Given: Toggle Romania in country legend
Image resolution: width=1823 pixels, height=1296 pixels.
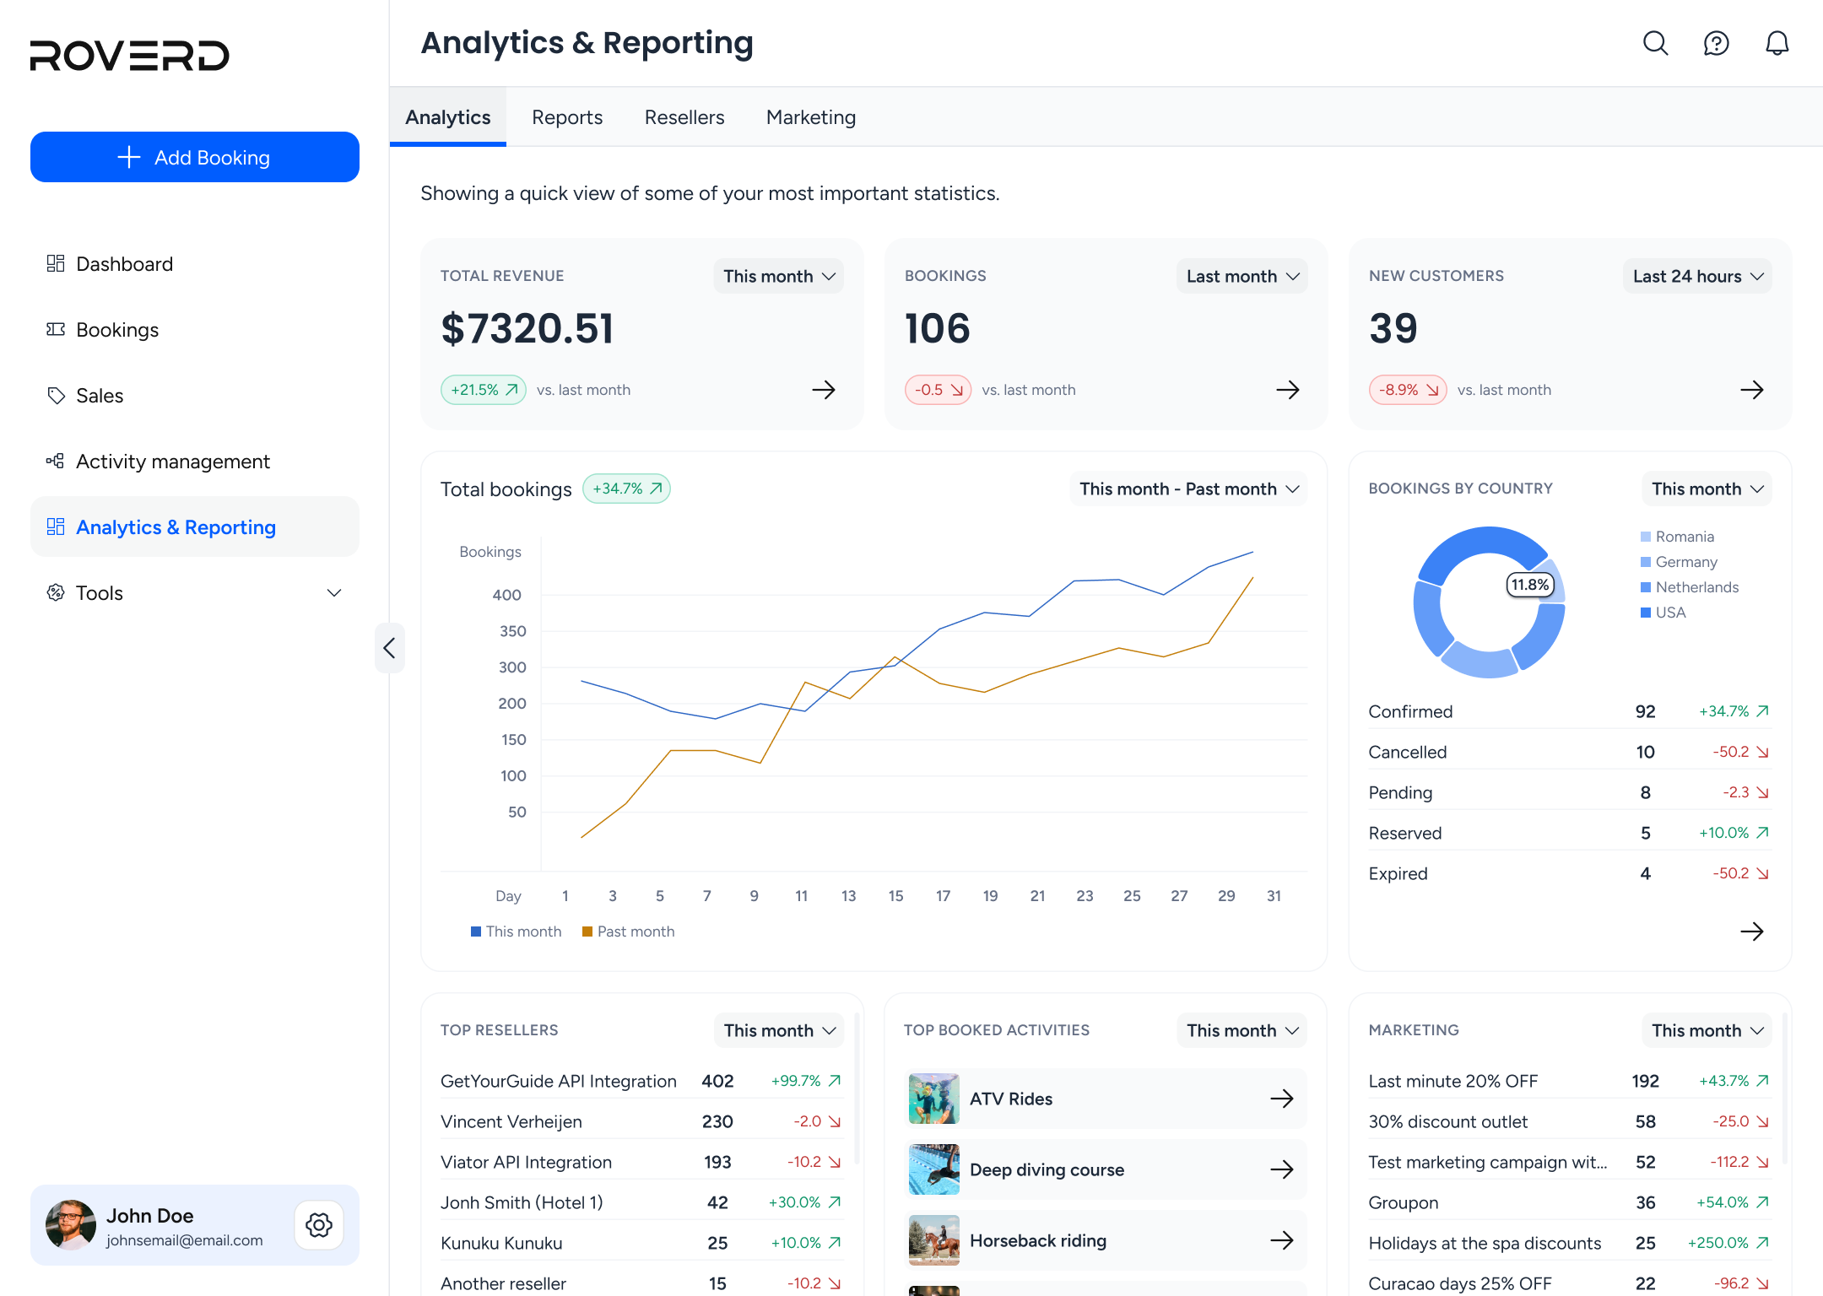Looking at the screenshot, I should pos(1676,537).
